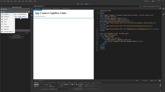This screenshot has width=165, height=92.
Task: Open the HTML document type dropdown in status bar
Action: (138, 80)
